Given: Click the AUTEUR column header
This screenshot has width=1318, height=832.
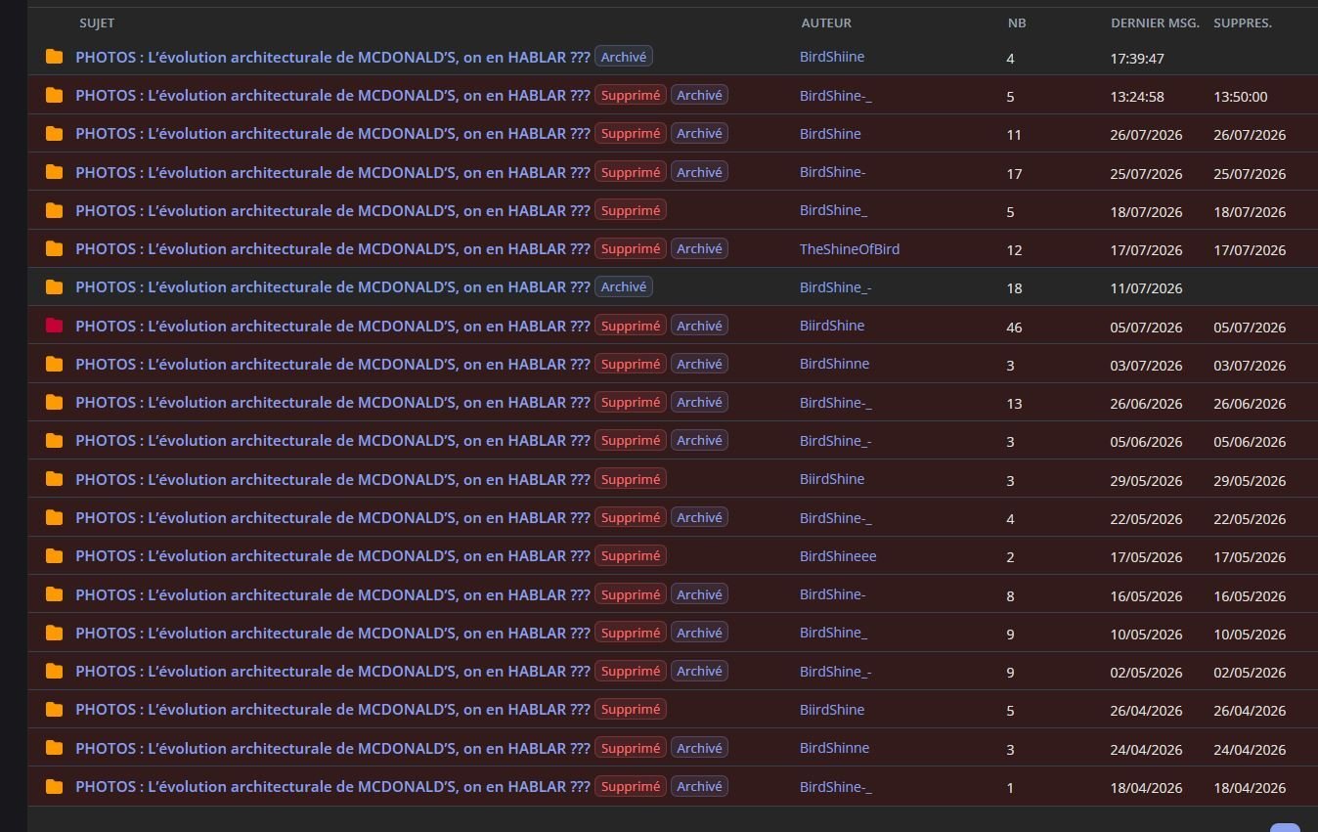Looking at the screenshot, I should [x=826, y=22].
